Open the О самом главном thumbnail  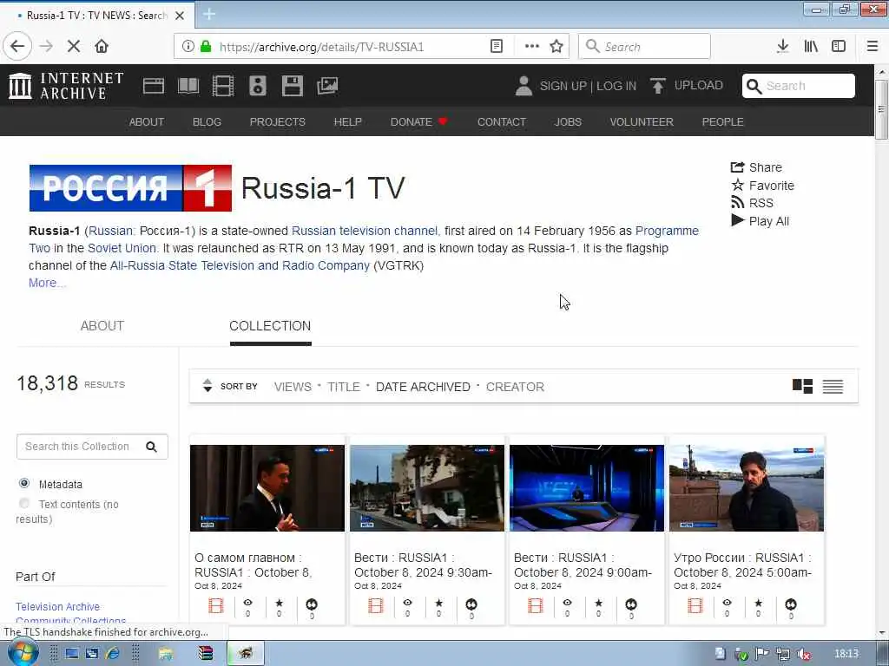point(267,488)
